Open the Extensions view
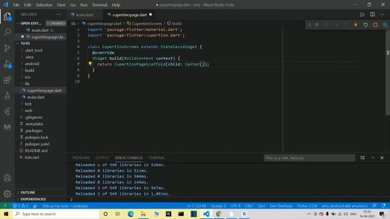390x219 pixels. coord(7,80)
